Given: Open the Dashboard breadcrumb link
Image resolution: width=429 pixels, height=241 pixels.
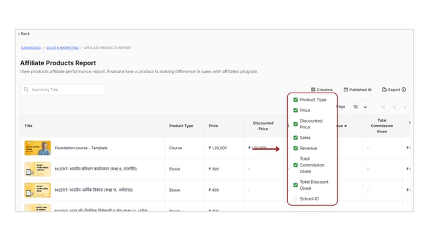Looking at the screenshot, I should 31,48.
